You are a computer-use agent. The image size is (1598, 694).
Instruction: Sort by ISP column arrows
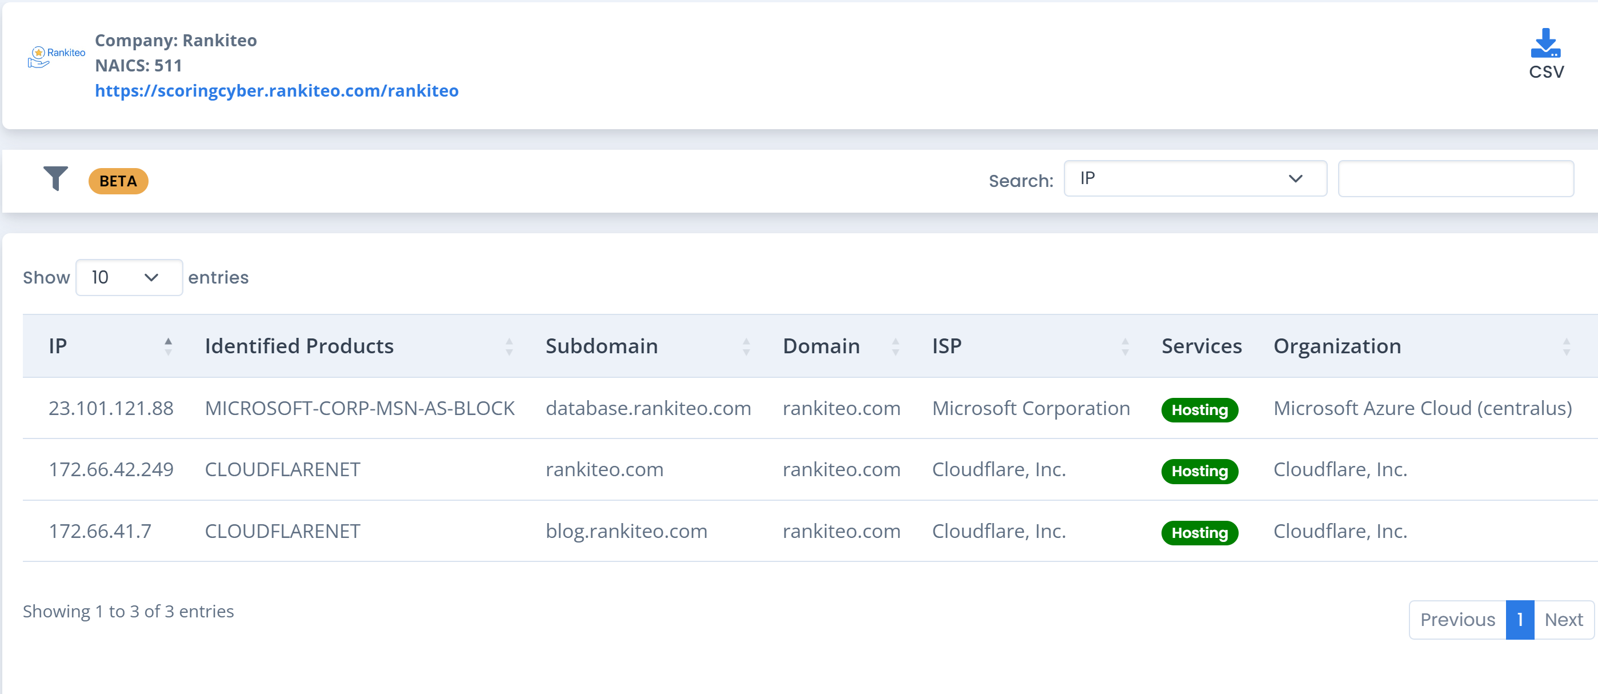pos(1125,346)
